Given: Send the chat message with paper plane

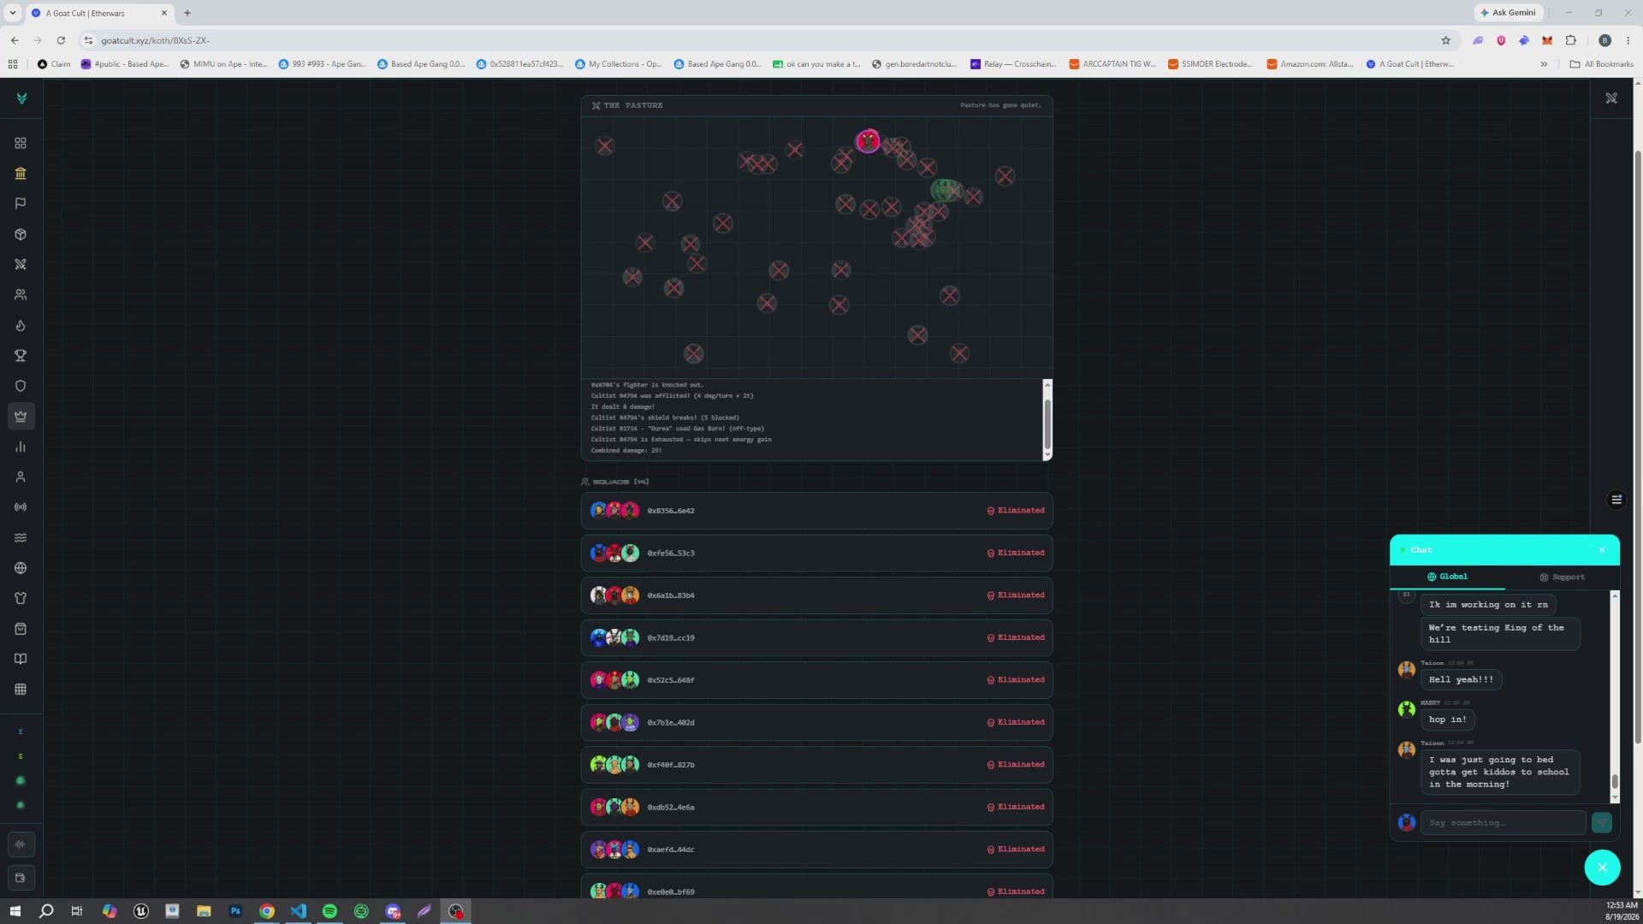Looking at the screenshot, I should (1602, 823).
